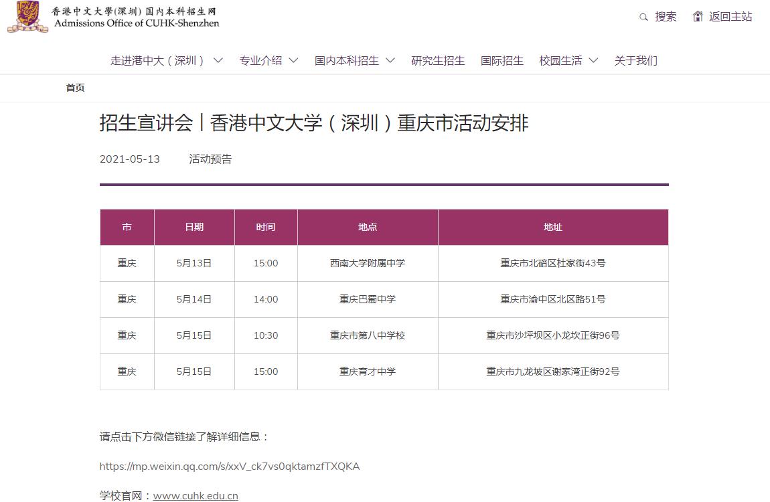Select the 10:30 time cell

click(266, 335)
